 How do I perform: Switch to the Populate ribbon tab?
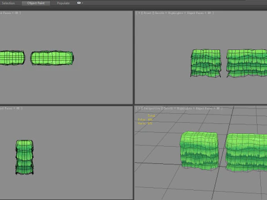tap(63, 3)
